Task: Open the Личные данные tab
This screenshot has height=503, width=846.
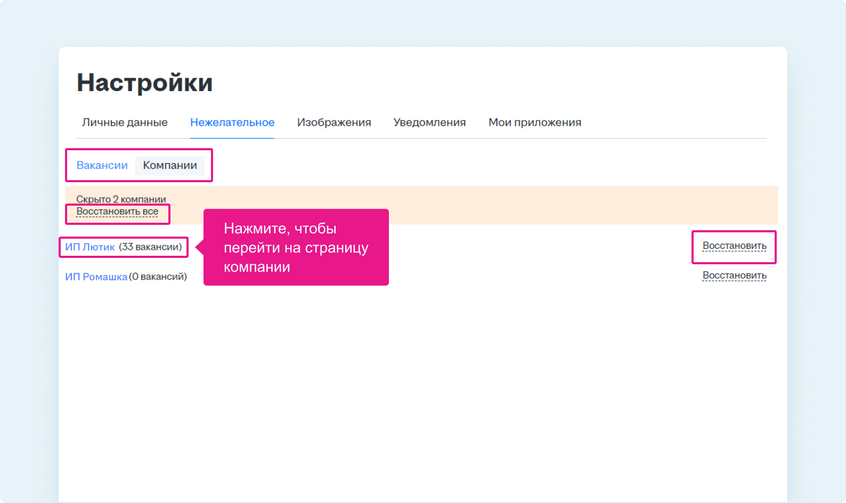Action: (x=125, y=123)
